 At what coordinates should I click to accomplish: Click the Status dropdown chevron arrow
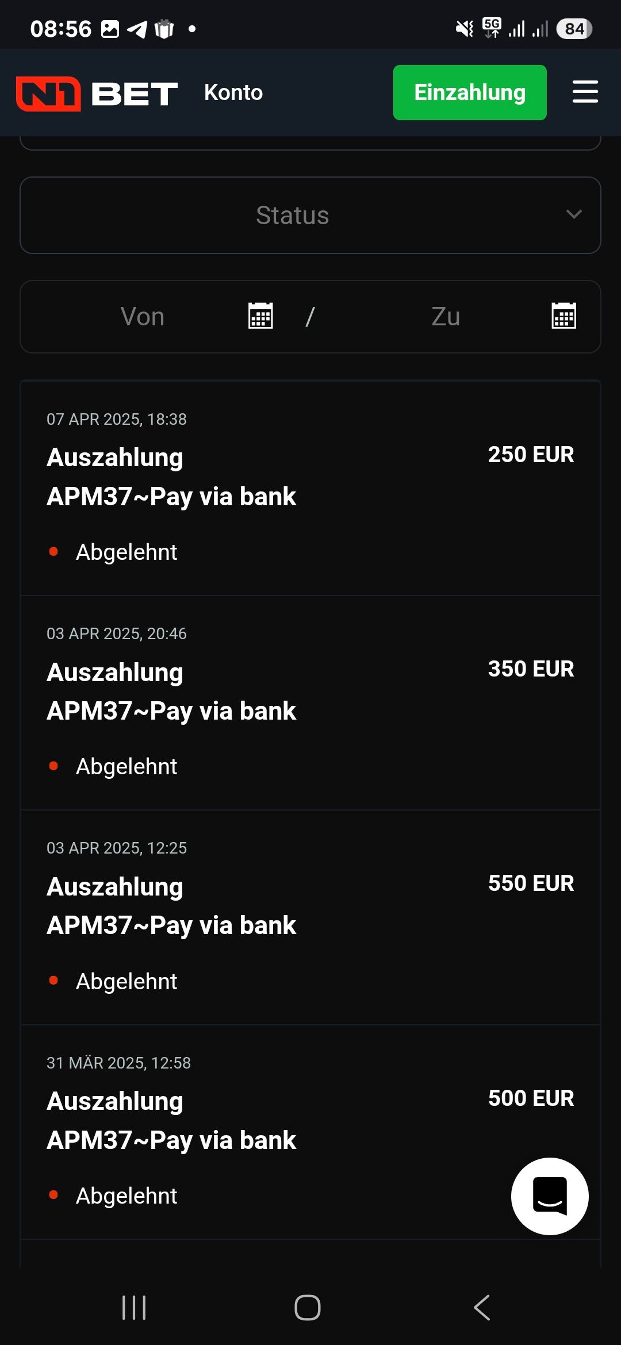pyautogui.click(x=574, y=214)
